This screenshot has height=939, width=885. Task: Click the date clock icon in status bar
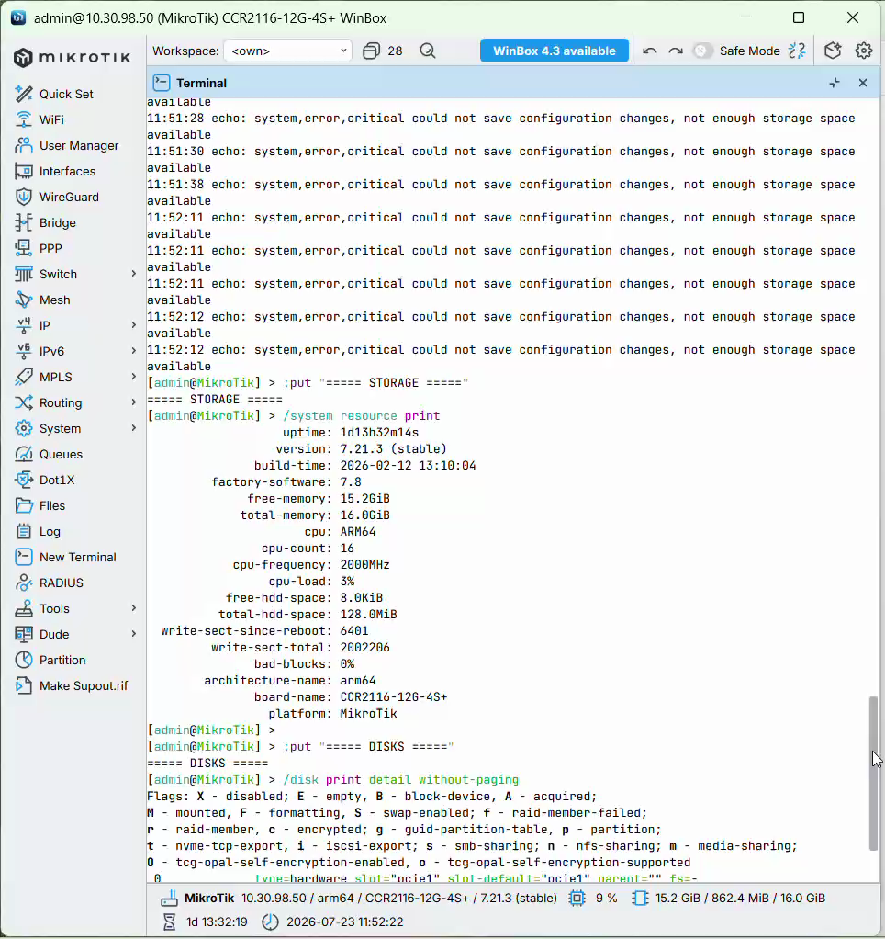(270, 922)
